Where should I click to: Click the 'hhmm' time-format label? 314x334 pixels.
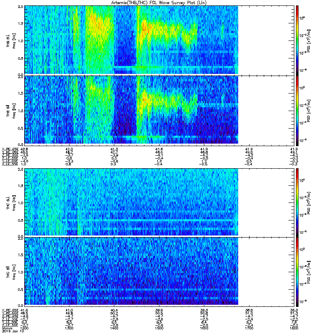(x=6, y=328)
